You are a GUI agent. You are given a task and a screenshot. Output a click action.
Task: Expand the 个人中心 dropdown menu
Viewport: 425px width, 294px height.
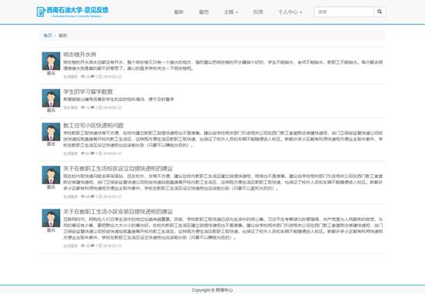tap(290, 12)
